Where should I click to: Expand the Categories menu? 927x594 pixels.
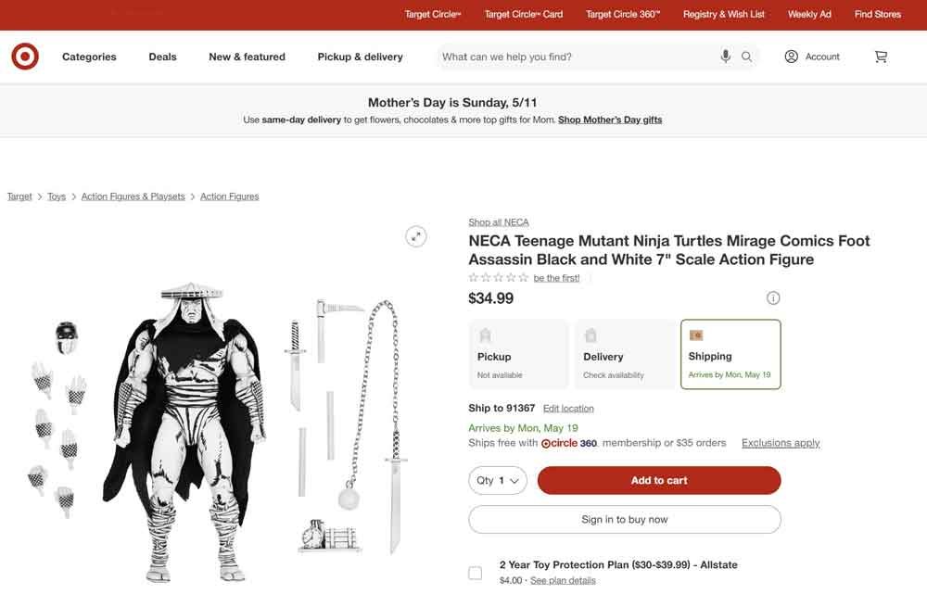point(89,57)
